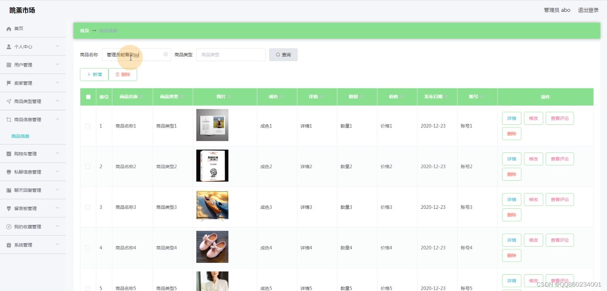Click the 跳蚤市场 site title

22,10
